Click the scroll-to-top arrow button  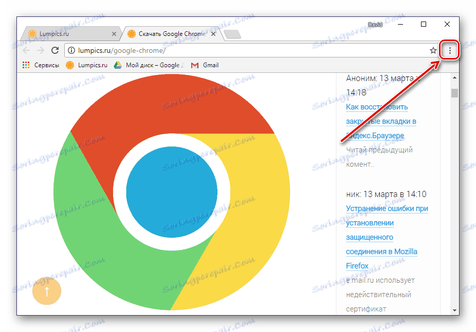tap(47, 291)
